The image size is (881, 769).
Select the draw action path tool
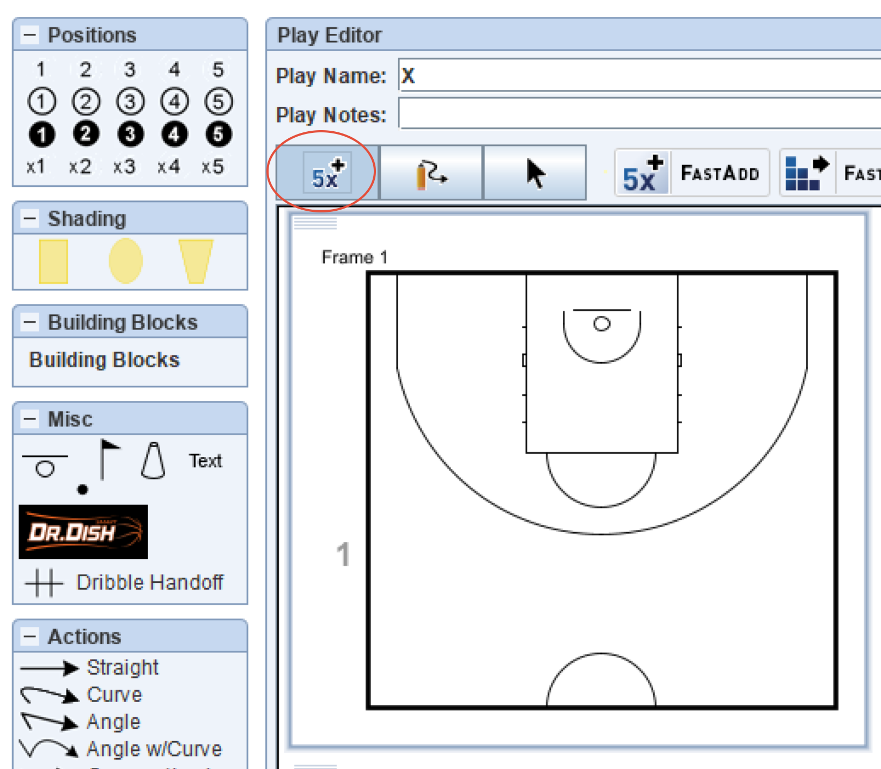point(431,173)
